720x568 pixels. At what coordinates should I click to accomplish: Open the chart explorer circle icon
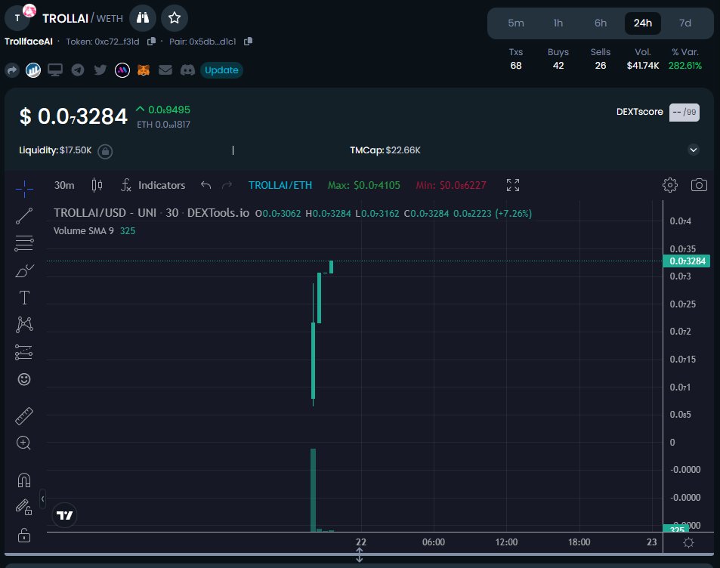33,70
